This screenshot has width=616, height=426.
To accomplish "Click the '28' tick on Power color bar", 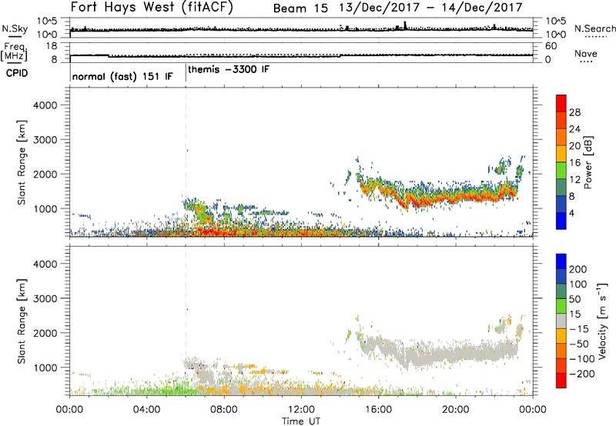I will (x=574, y=112).
